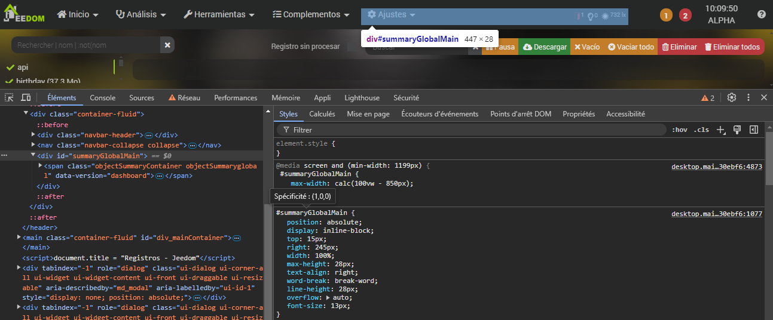Toggle the computed styles sidebar icon

754,130
